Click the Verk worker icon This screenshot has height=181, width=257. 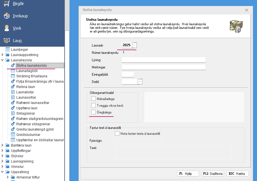7,28
